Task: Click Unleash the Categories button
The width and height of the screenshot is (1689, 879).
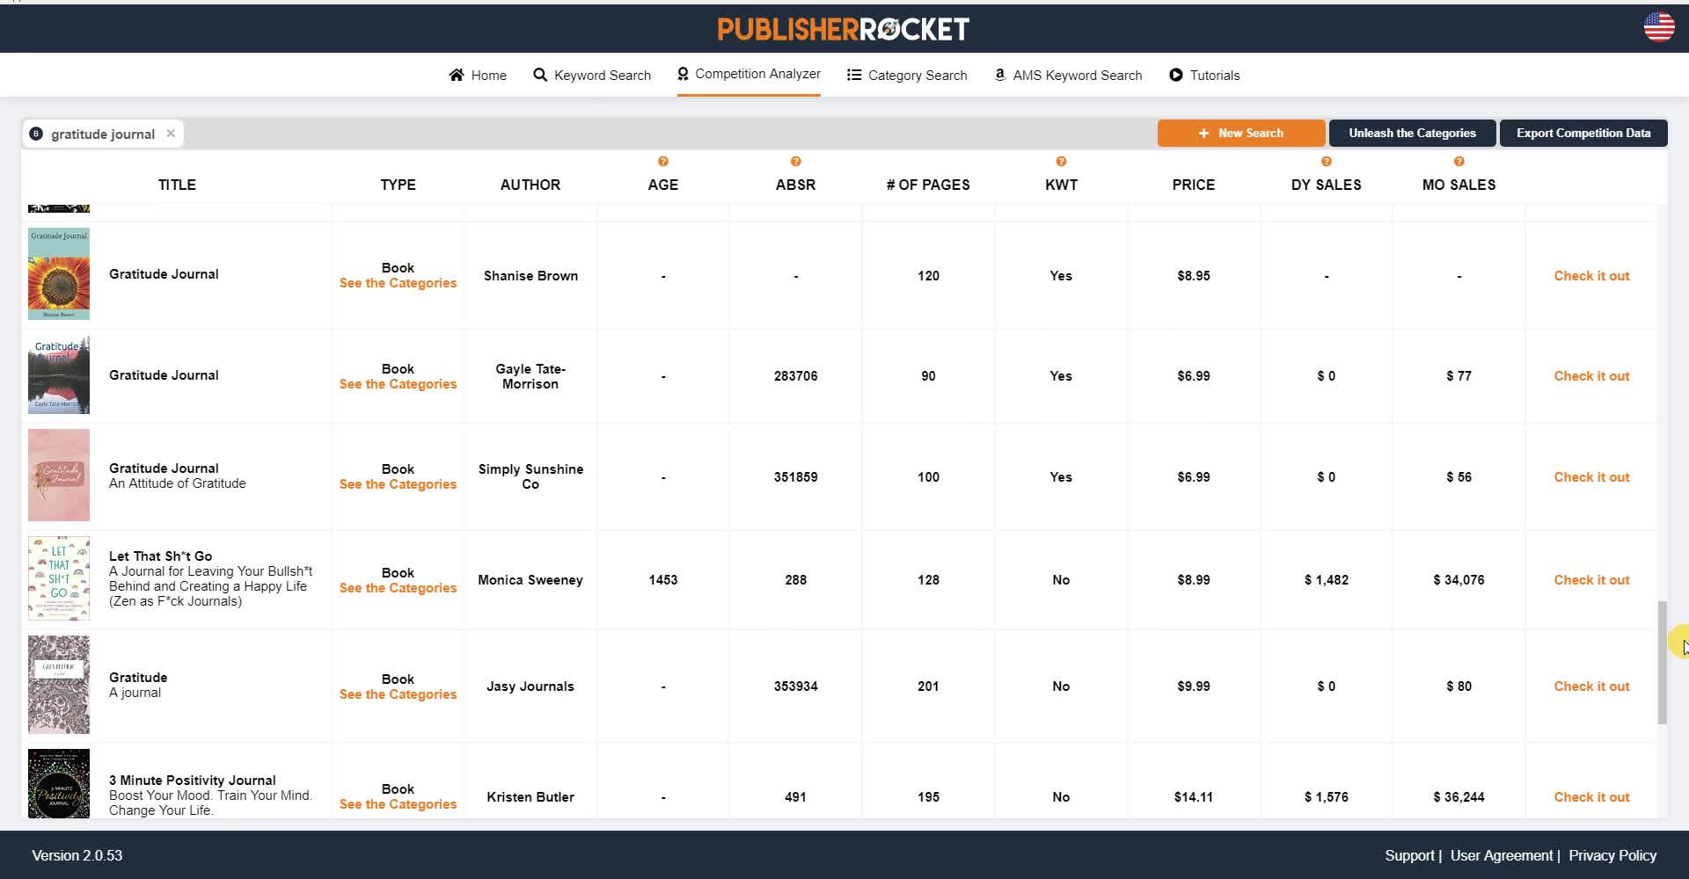Action: [1412, 134]
